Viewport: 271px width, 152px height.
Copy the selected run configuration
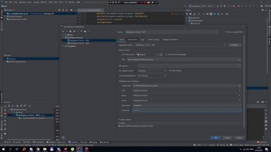70,31
